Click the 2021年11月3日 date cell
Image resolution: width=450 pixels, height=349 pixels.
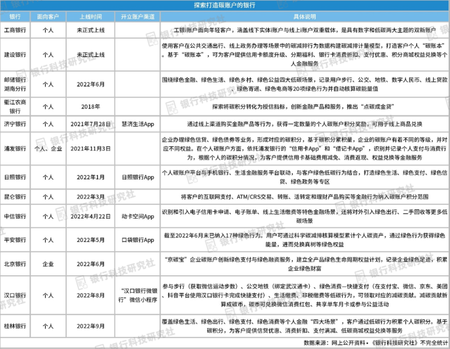(90, 148)
